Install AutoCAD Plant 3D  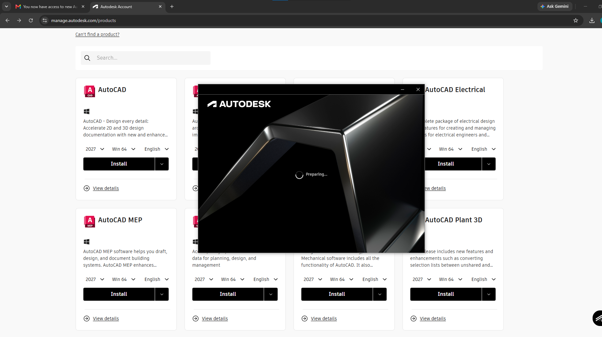pyautogui.click(x=446, y=294)
